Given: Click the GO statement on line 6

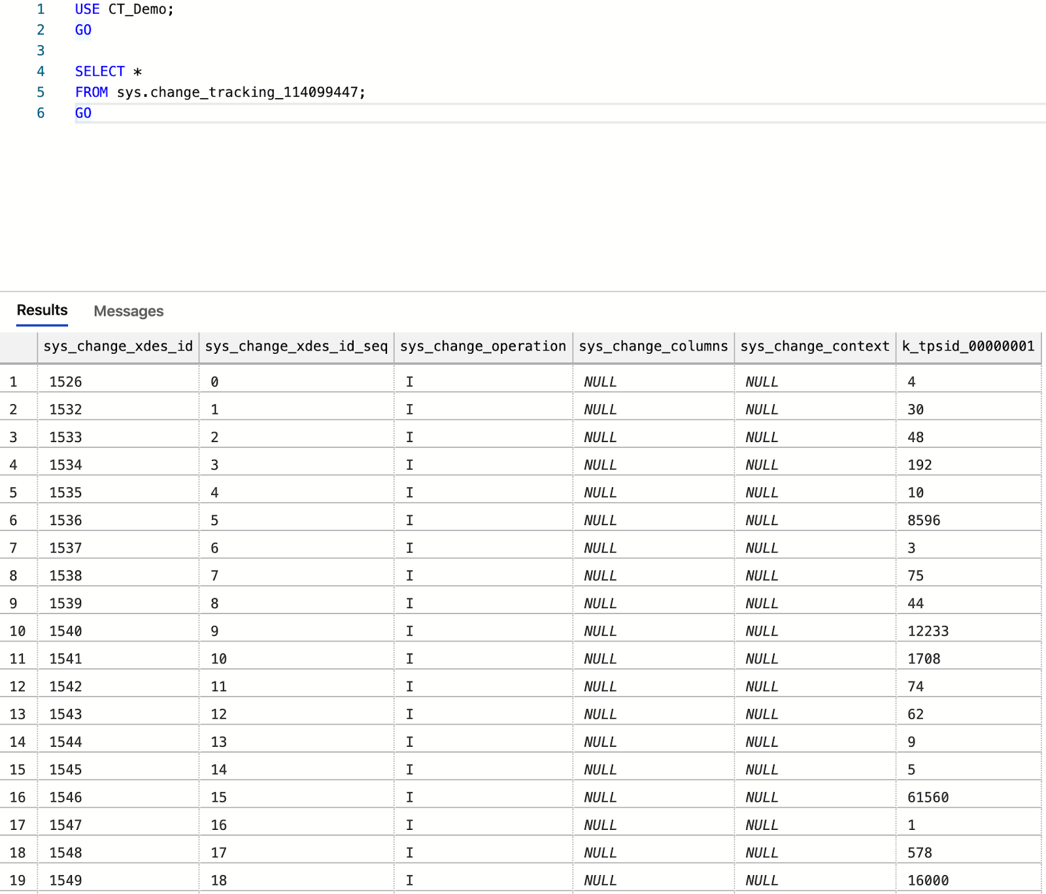Looking at the screenshot, I should (83, 112).
